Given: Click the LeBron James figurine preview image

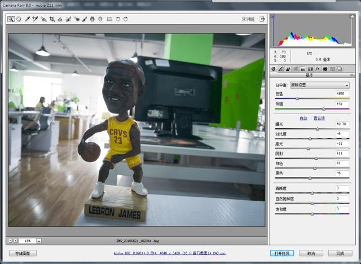Looking at the screenshot, I should coord(137,130).
